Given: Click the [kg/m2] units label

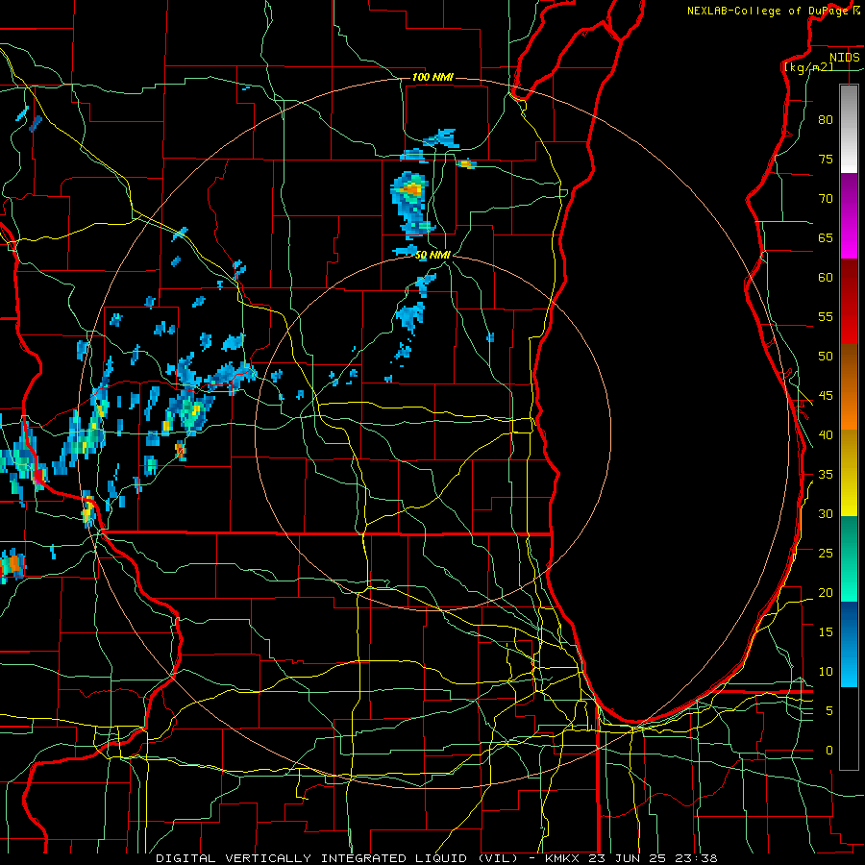Looking at the screenshot, I should (x=808, y=66).
